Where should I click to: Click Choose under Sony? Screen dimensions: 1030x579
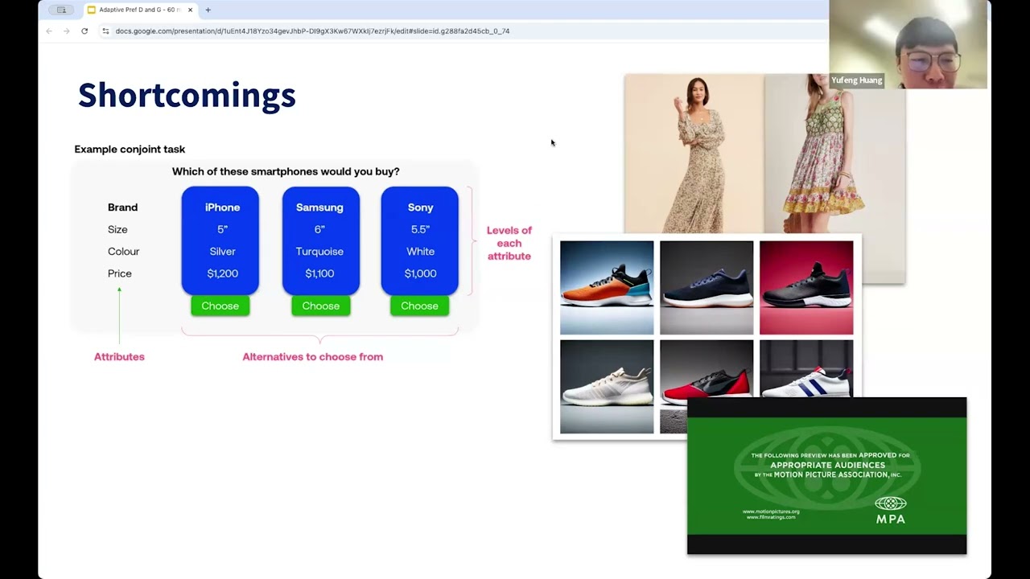[x=419, y=306]
